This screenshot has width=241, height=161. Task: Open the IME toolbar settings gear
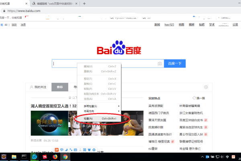pos(94,150)
